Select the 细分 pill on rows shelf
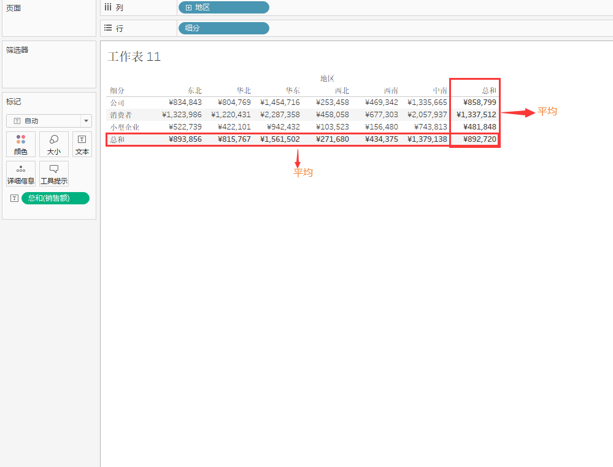This screenshot has height=467, width=613. click(x=223, y=28)
